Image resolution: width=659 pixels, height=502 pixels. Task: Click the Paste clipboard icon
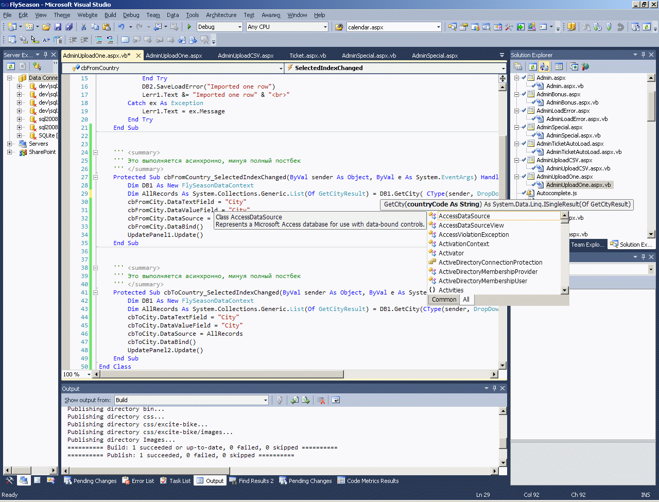tap(107, 27)
